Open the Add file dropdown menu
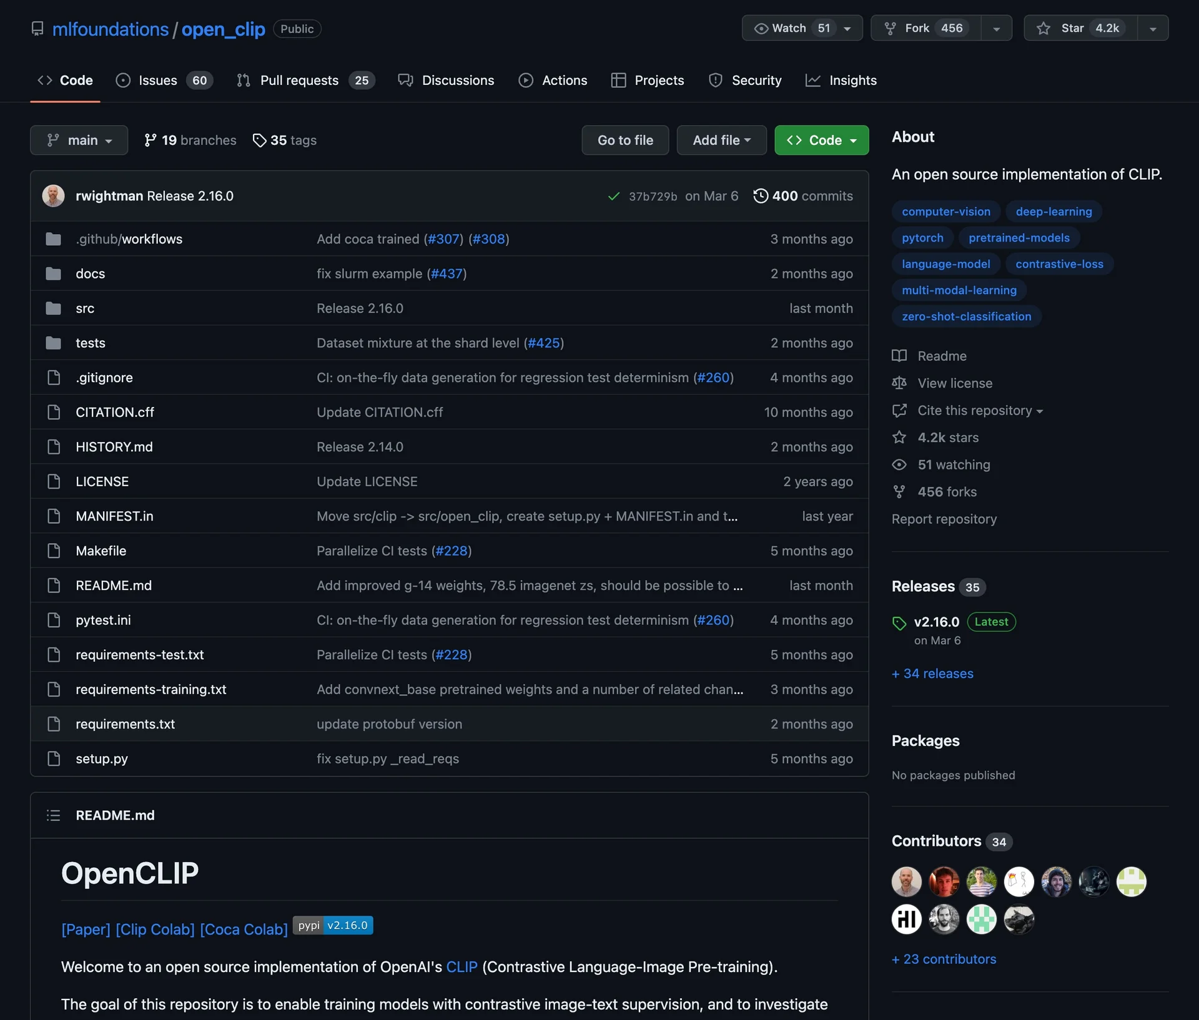The height and width of the screenshot is (1020, 1199). point(721,140)
